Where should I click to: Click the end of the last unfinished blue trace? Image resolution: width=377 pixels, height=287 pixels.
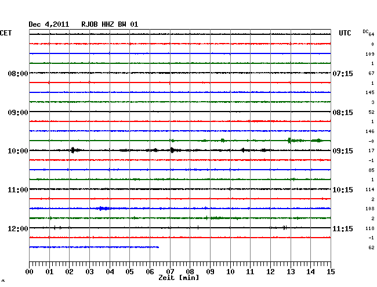pyautogui.click(x=158, y=247)
